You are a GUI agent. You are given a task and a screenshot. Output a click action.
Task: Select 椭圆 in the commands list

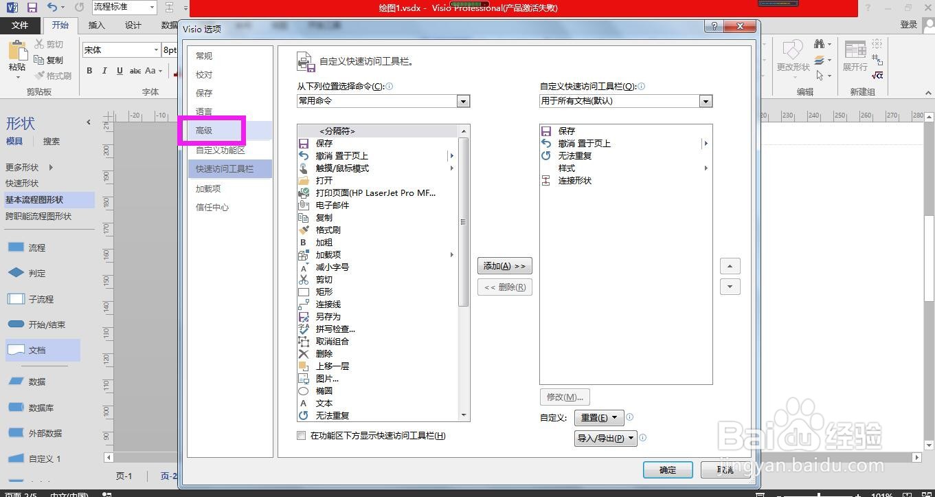tap(324, 390)
